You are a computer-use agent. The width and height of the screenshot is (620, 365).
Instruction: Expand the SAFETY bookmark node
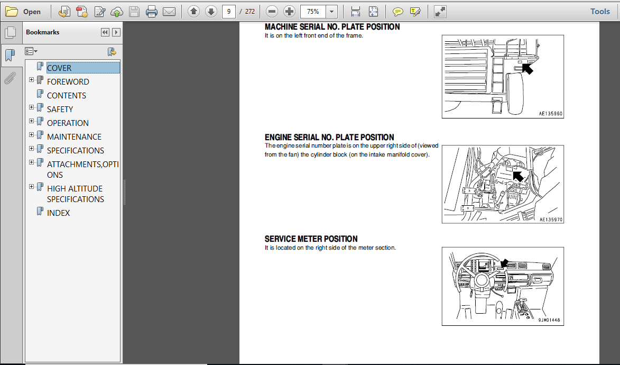click(31, 107)
